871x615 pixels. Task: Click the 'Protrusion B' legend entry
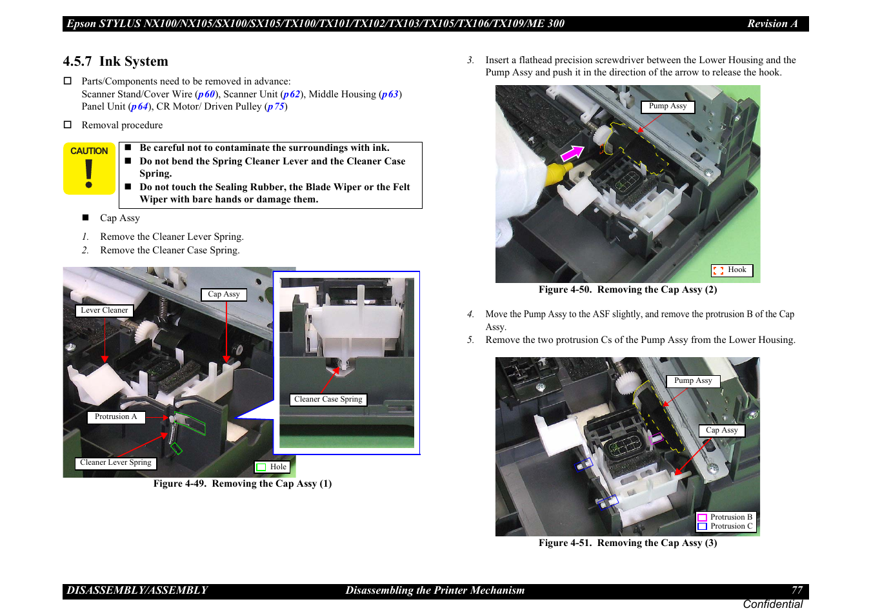coord(725,517)
